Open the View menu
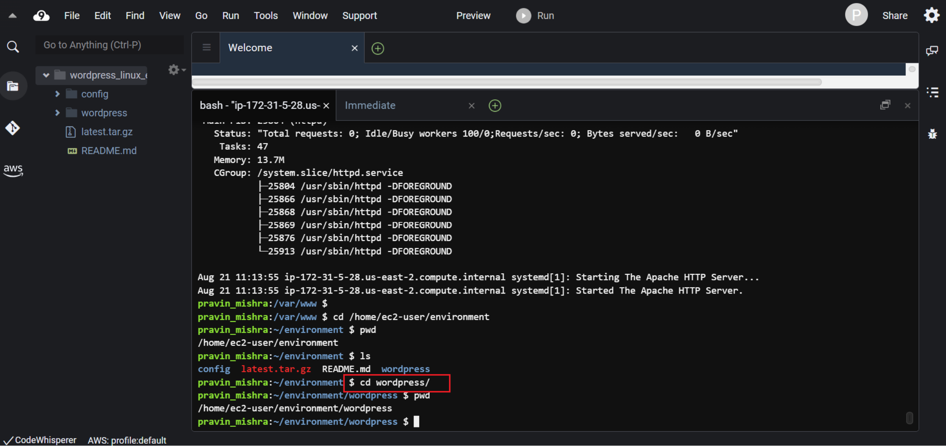946x446 pixels. coord(169,15)
